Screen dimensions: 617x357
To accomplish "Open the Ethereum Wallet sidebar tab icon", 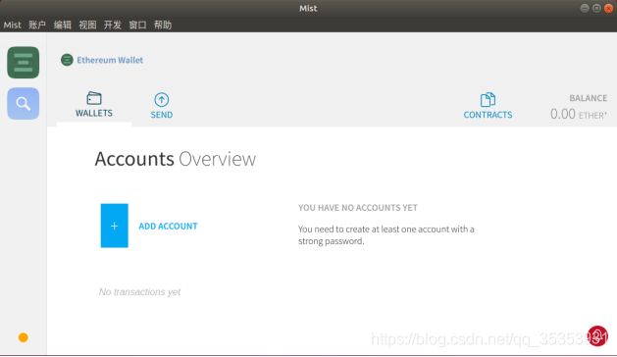I will tap(23, 63).
